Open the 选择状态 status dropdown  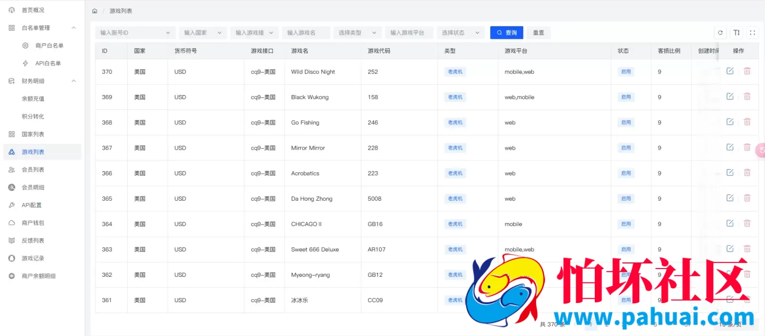460,33
